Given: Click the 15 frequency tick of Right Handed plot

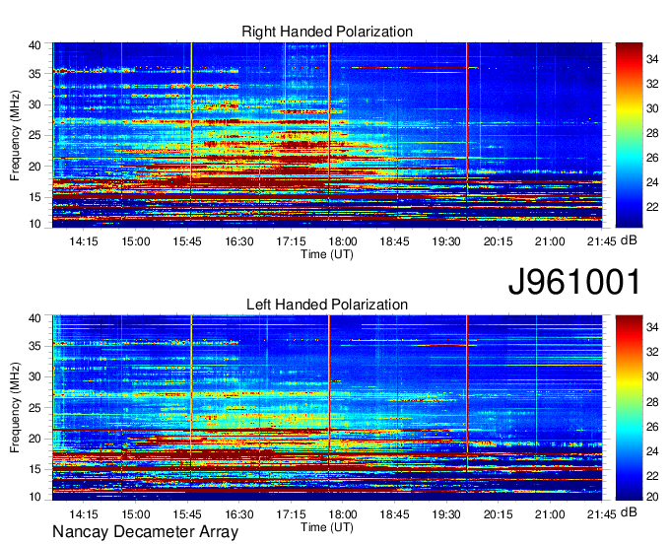Looking at the screenshot, I should (x=35, y=197).
